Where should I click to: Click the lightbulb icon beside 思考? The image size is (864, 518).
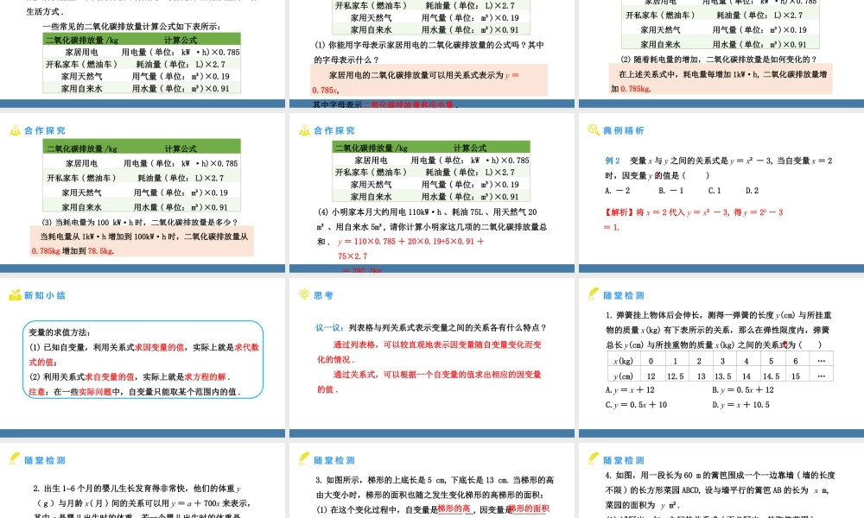[x=302, y=294]
